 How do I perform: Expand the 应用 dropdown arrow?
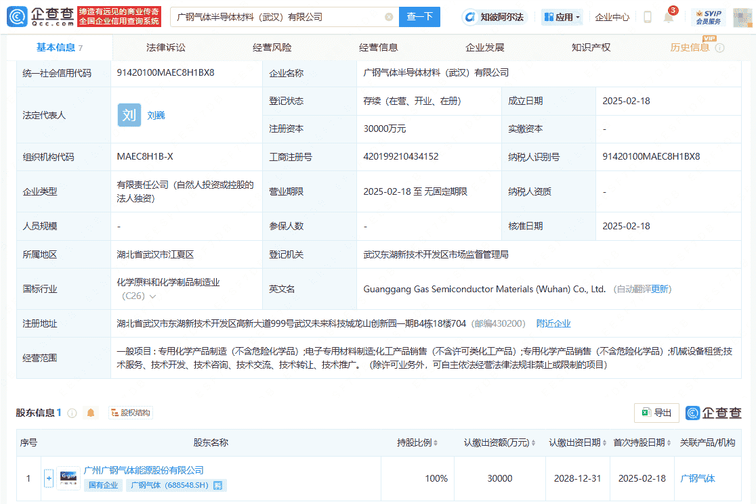(579, 17)
